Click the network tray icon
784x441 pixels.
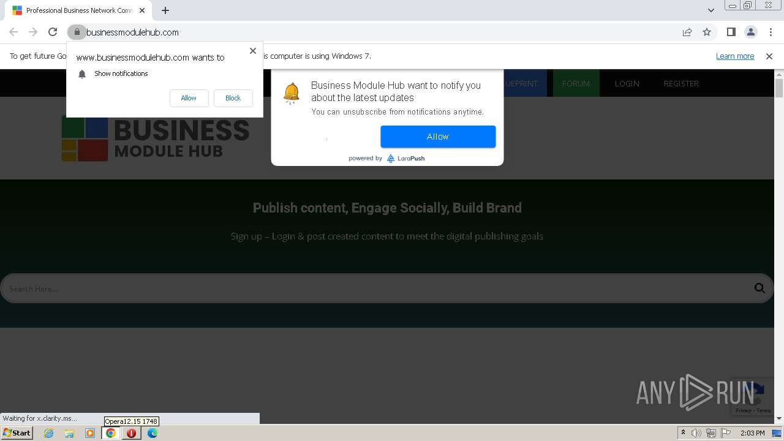coord(711,433)
